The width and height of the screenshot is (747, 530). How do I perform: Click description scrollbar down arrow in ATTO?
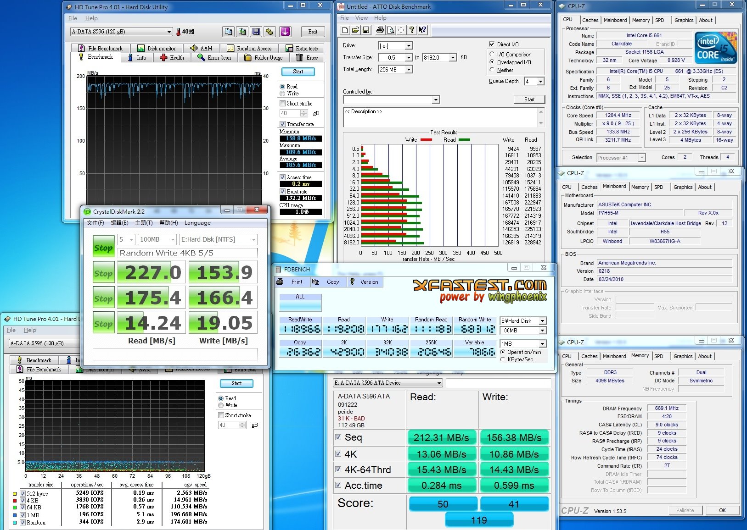coord(541,123)
